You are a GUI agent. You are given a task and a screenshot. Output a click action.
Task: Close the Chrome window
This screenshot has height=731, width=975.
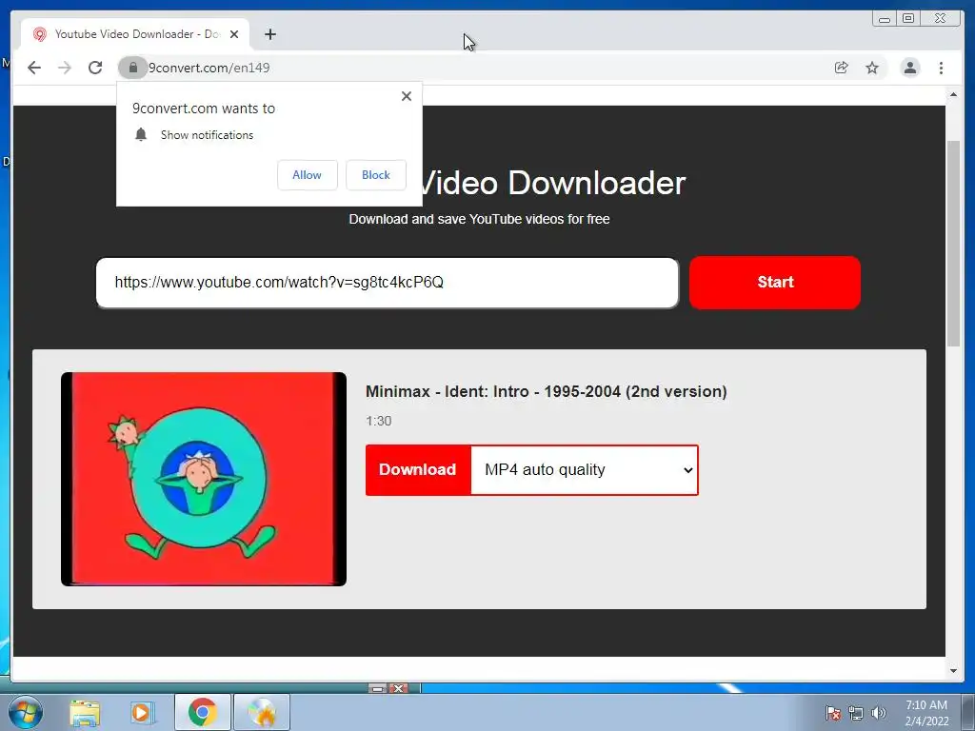941,19
